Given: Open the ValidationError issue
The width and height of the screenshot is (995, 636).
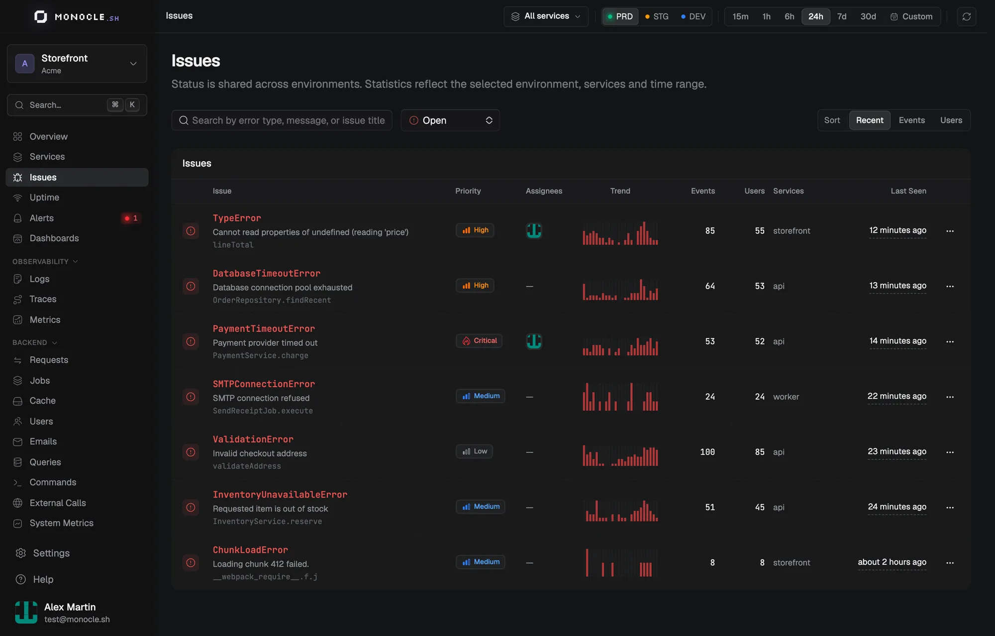Looking at the screenshot, I should pos(253,439).
